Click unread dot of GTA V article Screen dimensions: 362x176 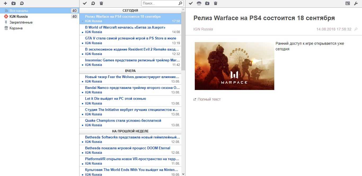[82, 43]
